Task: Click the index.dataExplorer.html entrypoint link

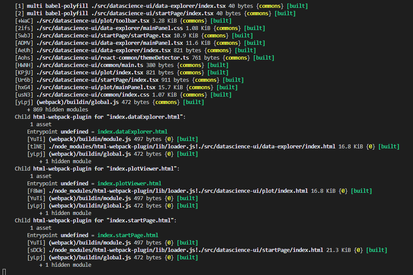Action: click(x=133, y=131)
